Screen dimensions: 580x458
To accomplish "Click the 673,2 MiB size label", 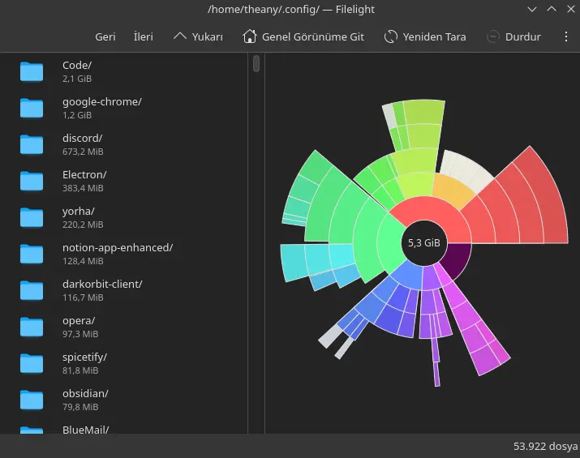I will point(83,152).
